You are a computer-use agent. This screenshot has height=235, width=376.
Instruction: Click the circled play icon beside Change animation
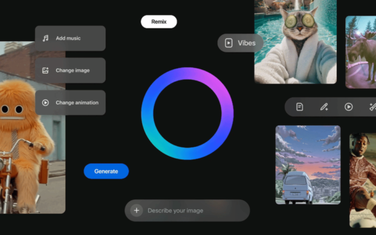tap(46, 102)
